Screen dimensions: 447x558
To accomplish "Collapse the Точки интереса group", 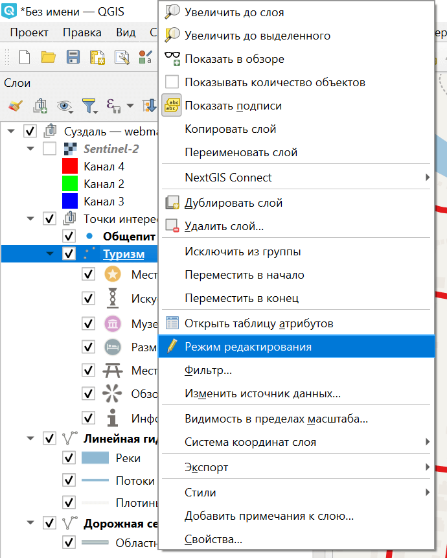I will 30,218.
